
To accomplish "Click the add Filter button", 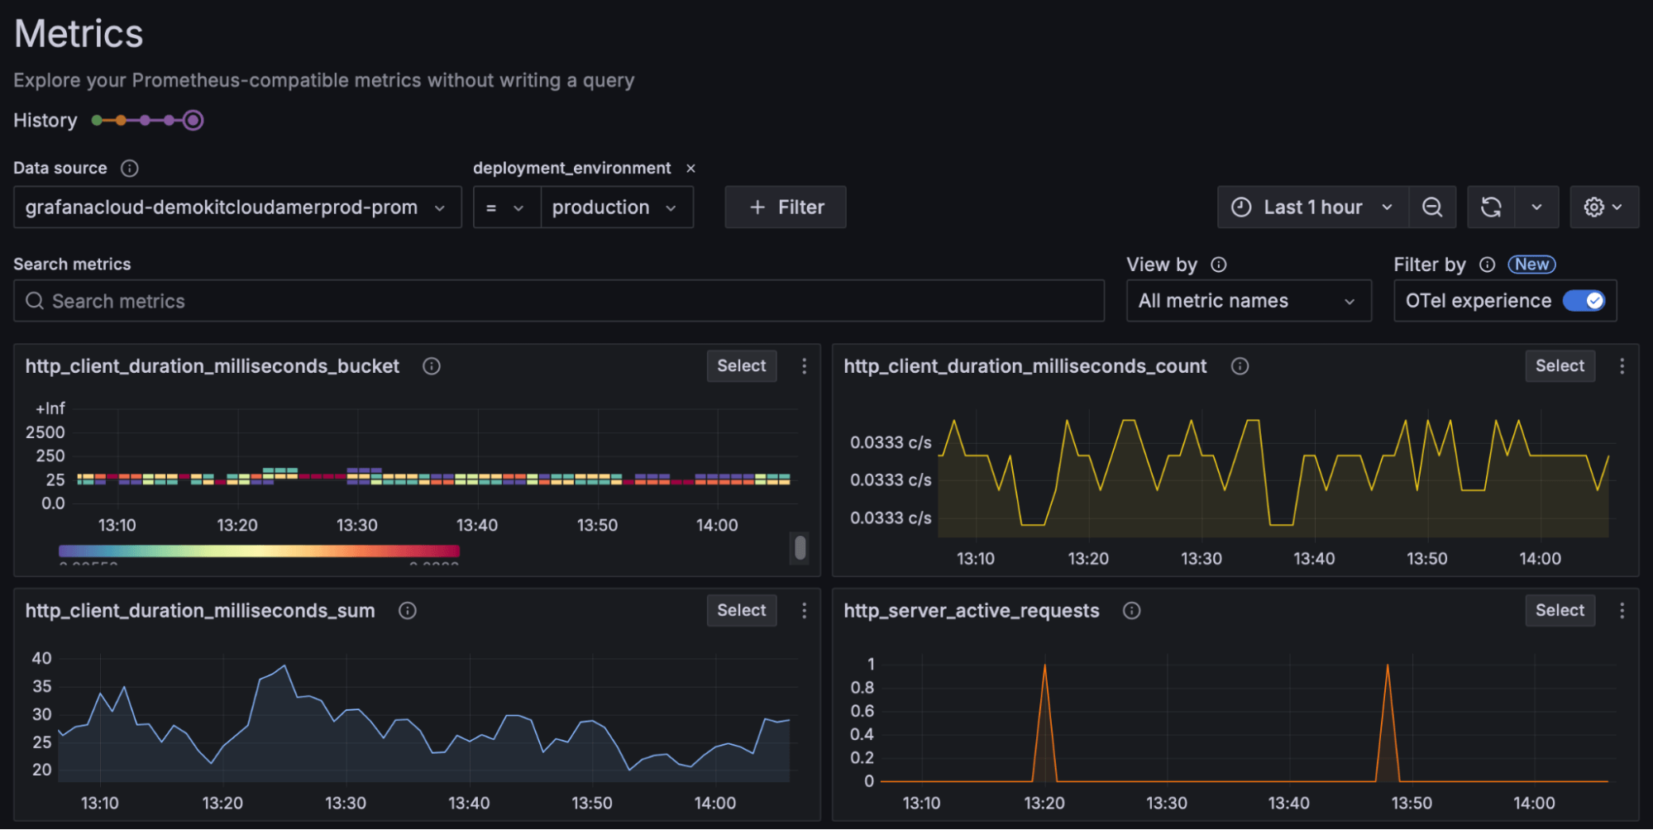I will 786,207.
